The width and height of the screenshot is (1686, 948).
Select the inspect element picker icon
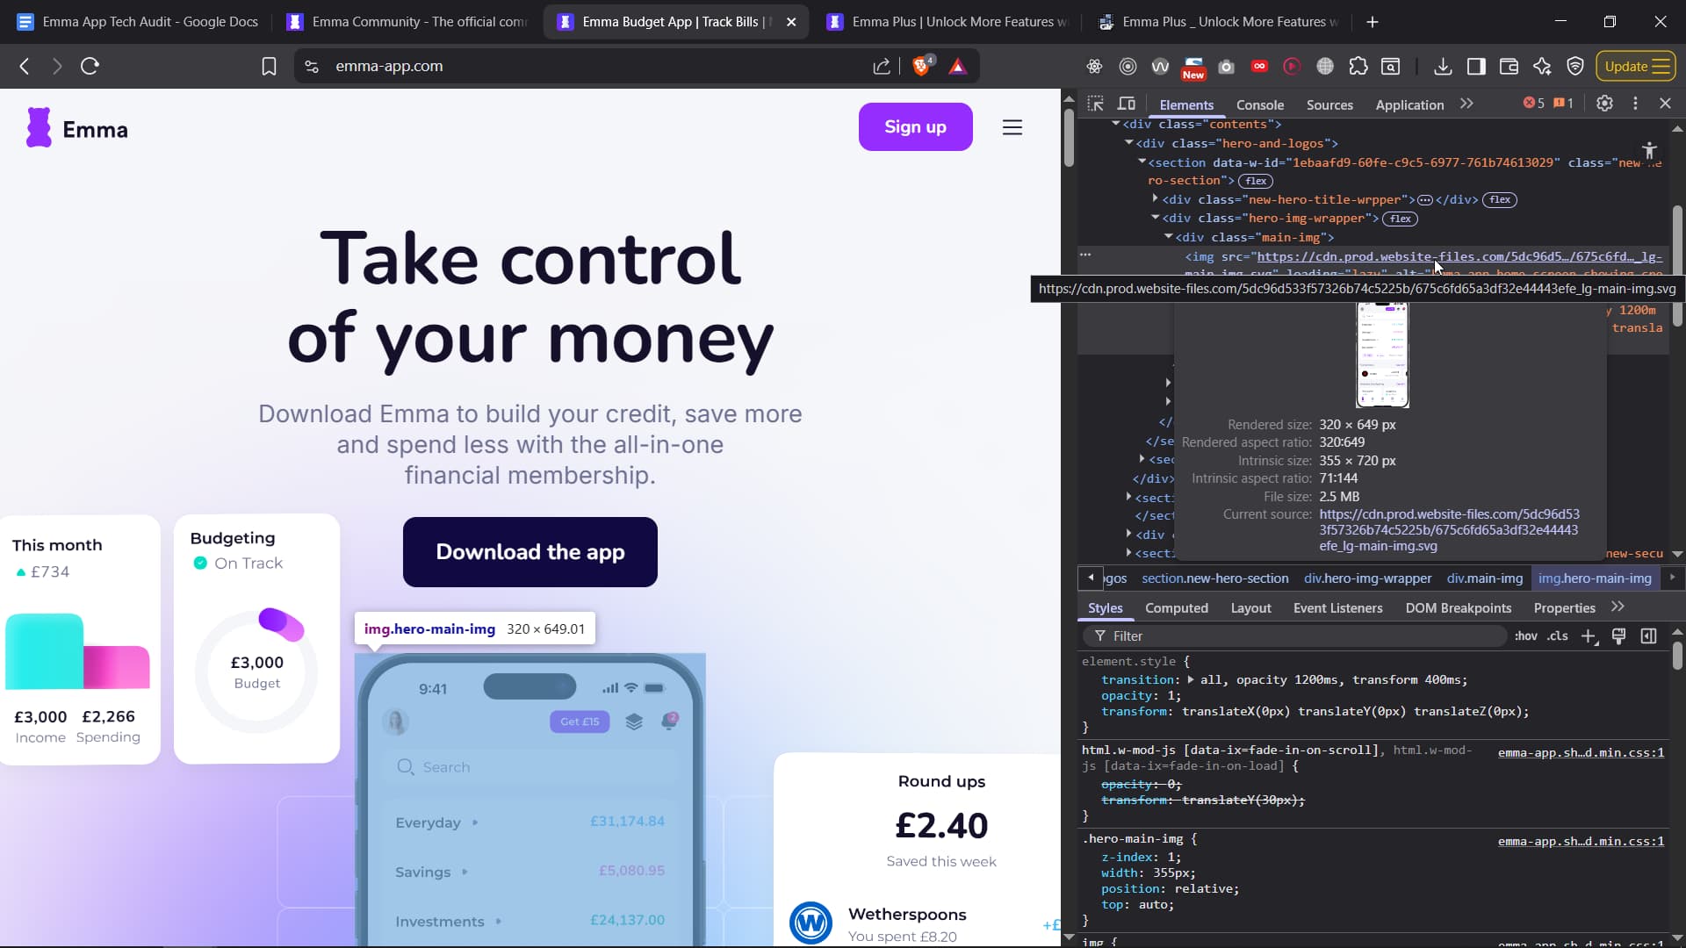click(x=1095, y=104)
